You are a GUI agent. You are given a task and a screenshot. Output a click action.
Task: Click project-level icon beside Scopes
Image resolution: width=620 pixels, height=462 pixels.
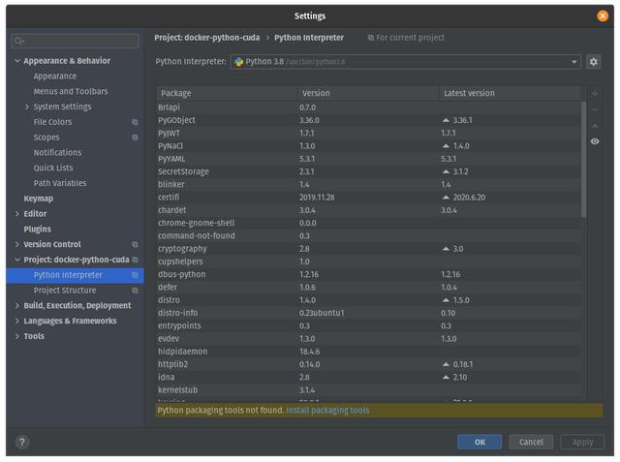click(x=135, y=138)
